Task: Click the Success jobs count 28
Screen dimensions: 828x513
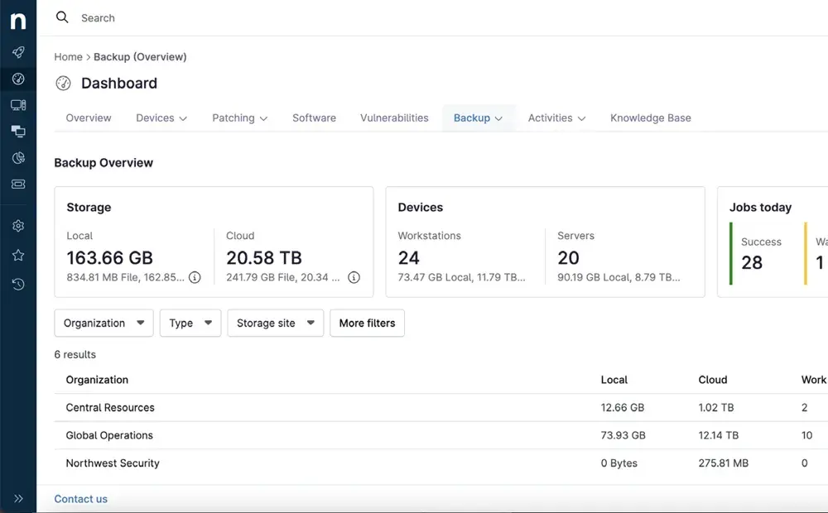Action: click(x=752, y=263)
